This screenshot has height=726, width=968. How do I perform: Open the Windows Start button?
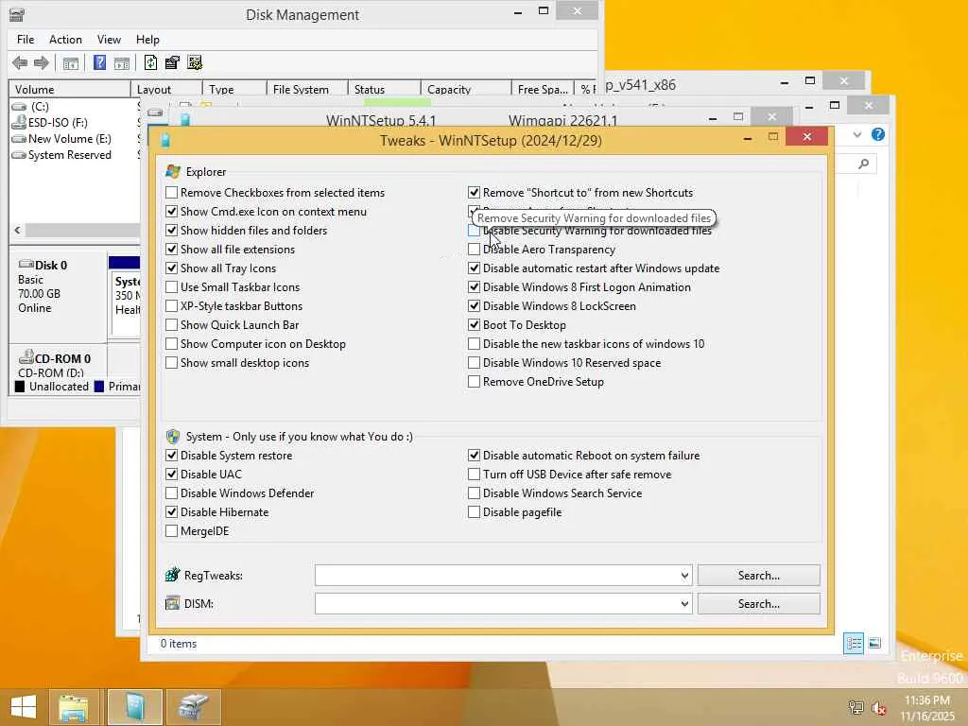pos(24,707)
